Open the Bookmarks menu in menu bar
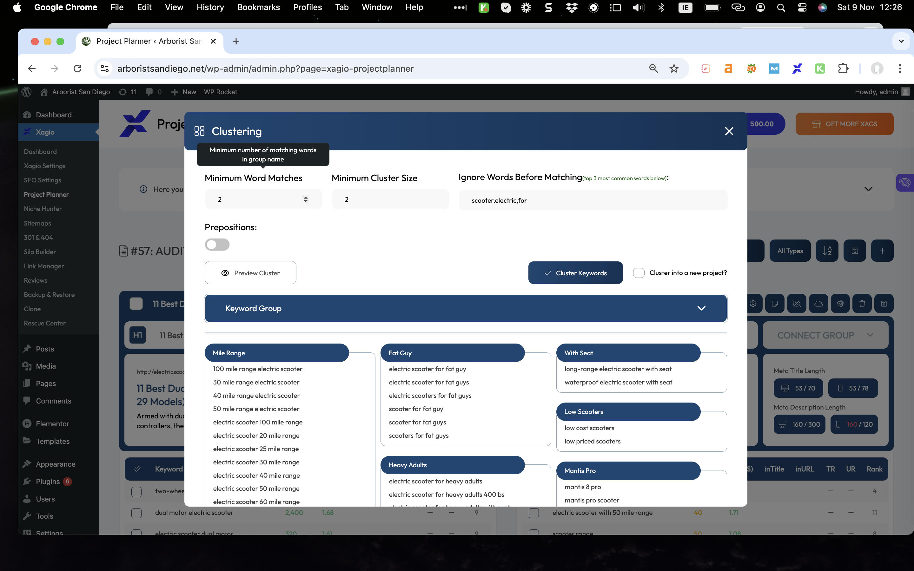The image size is (914, 571). coord(258,7)
